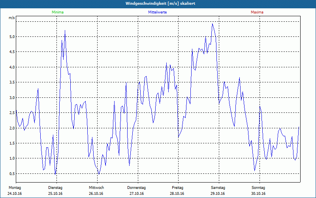Click the Maxima legend label
Image resolution: width=316 pixels, height=198 pixels.
257,12
